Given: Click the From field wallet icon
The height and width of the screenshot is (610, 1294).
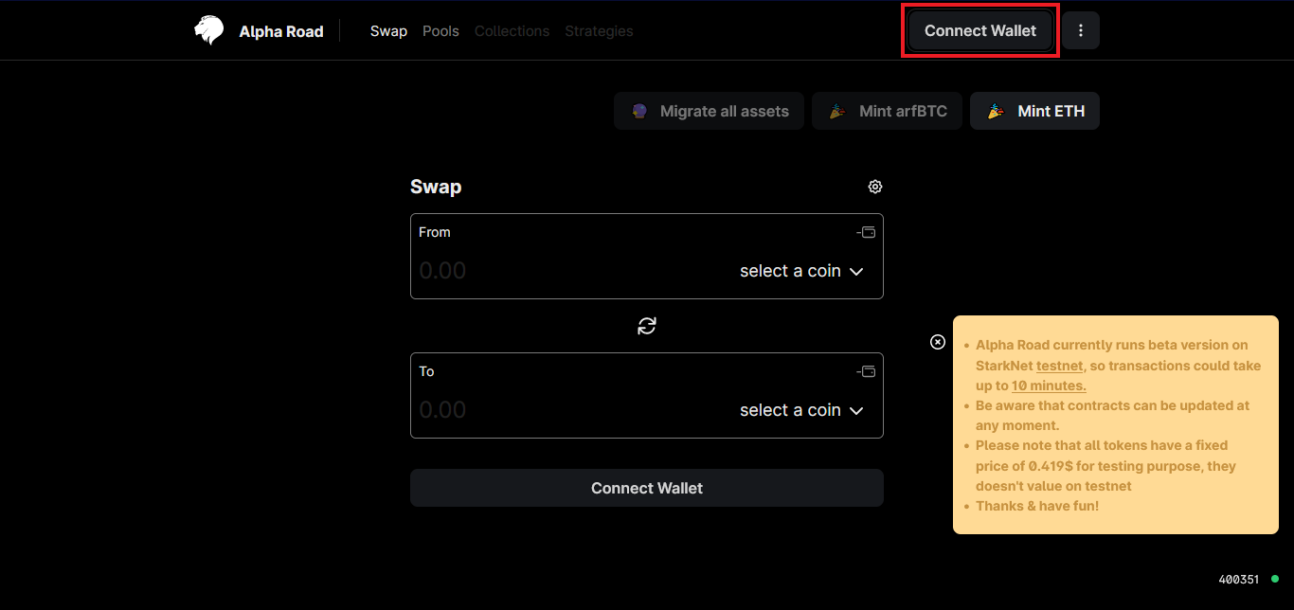Looking at the screenshot, I should 866,232.
